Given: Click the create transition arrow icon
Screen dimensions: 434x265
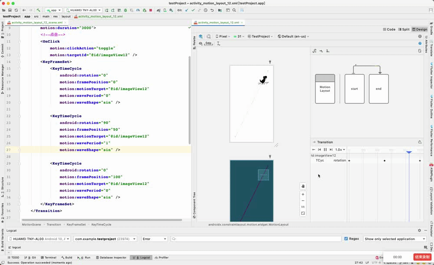Looking at the screenshot, I should (x=321, y=51).
